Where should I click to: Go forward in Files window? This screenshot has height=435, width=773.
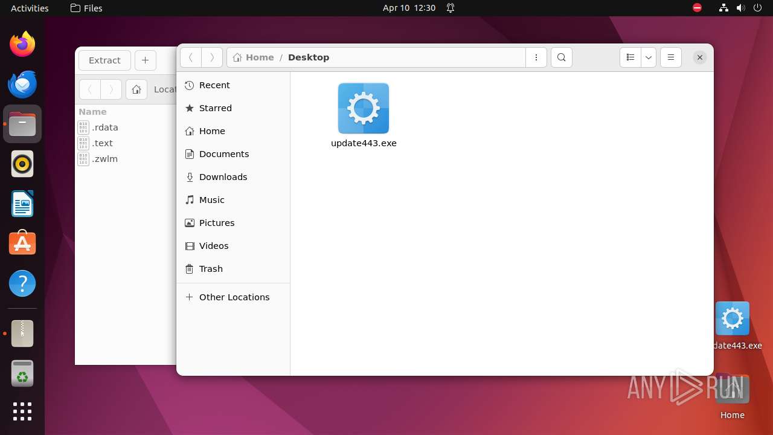(212, 57)
